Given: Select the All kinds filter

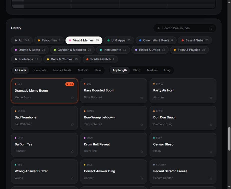Looking at the screenshot, I should [20, 70].
